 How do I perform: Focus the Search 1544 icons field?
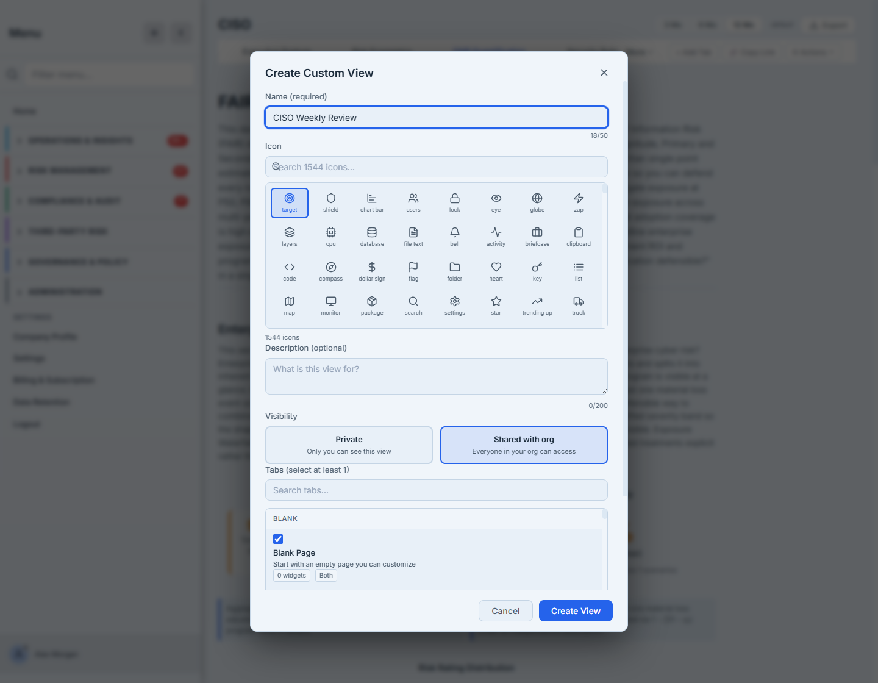coord(437,167)
